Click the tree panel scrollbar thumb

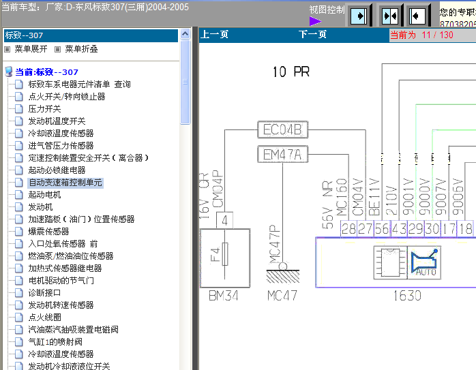[185, 82]
